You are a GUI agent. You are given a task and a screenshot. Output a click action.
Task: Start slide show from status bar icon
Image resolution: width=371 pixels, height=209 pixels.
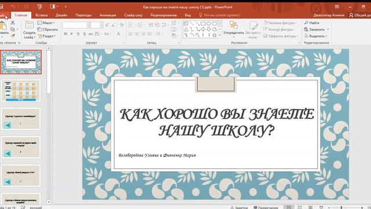[321, 207]
